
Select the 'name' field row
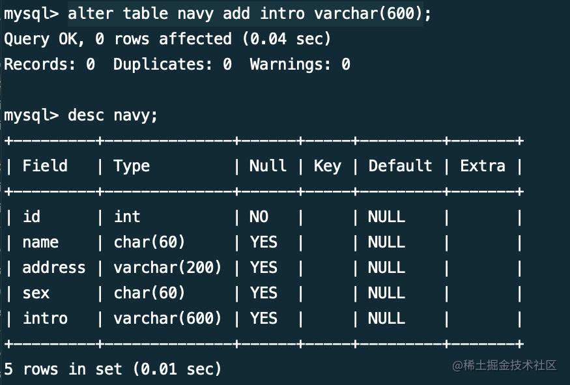point(264,242)
